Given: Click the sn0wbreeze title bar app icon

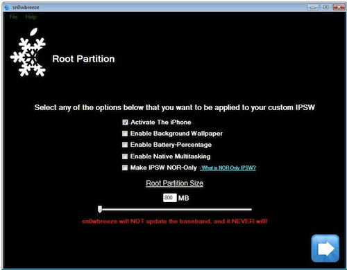Looking at the screenshot, I should 7,7.
